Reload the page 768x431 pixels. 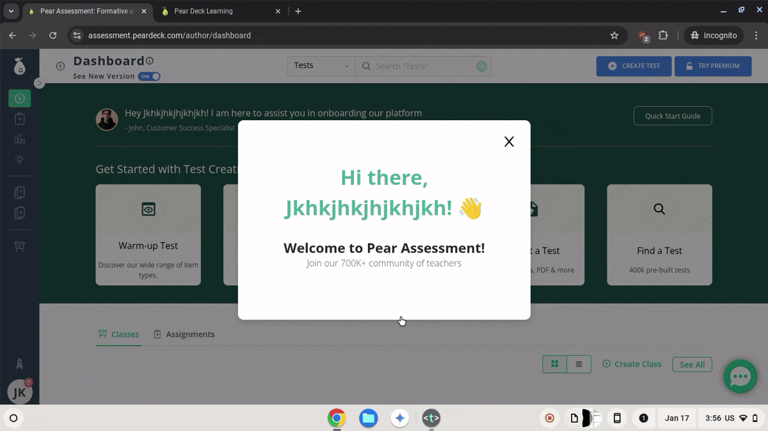click(53, 35)
